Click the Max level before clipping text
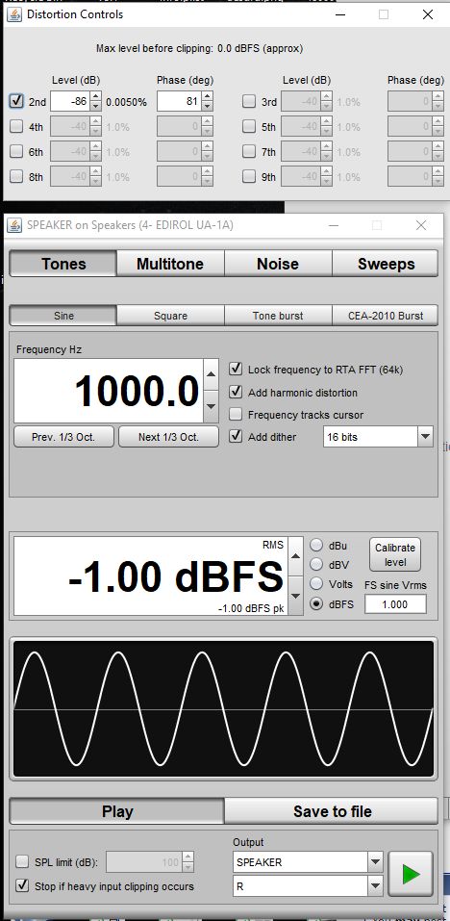450x921 pixels. click(199, 49)
